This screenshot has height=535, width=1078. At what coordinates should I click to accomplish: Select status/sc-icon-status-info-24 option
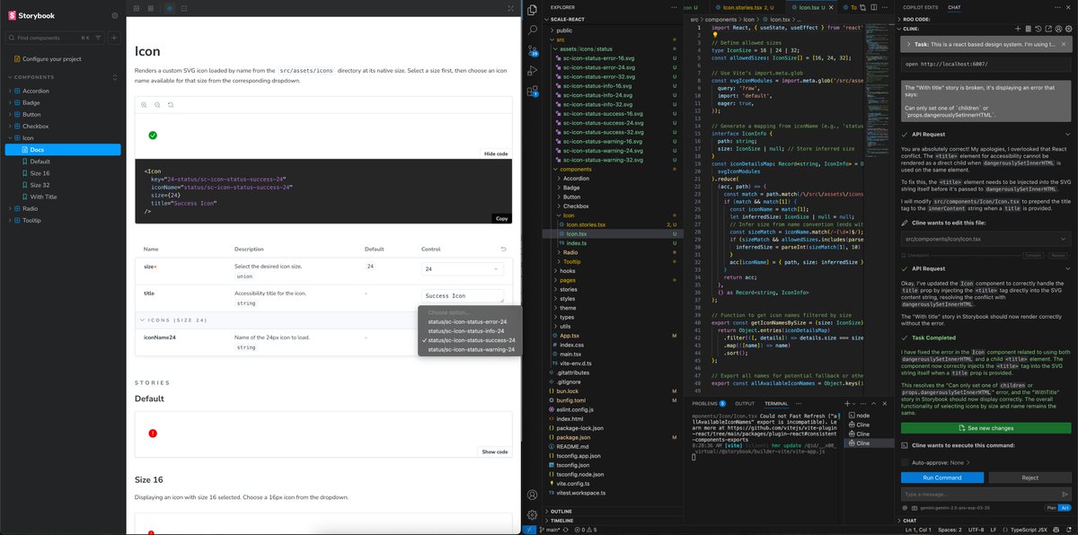pyautogui.click(x=467, y=330)
